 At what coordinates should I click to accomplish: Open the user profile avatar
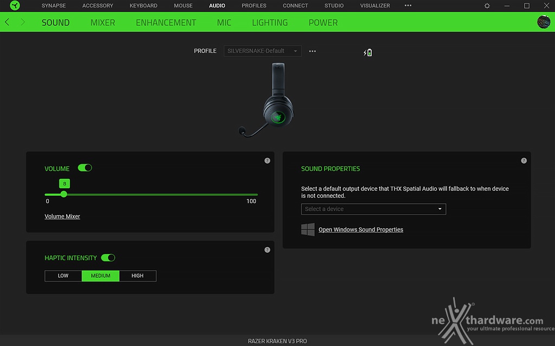click(544, 22)
